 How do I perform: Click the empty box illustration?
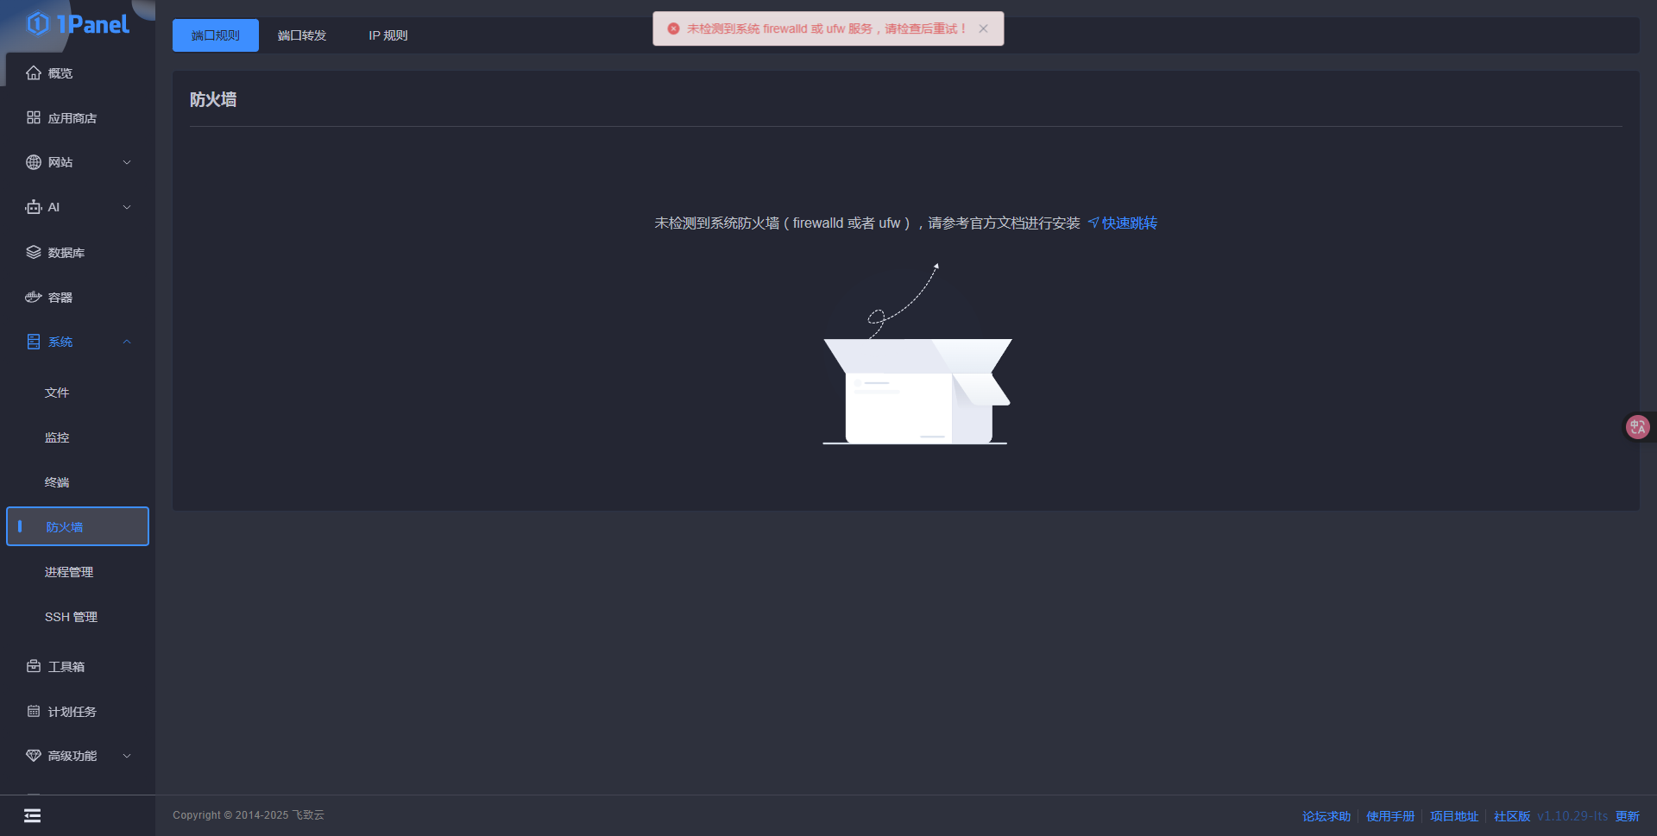[917, 354]
